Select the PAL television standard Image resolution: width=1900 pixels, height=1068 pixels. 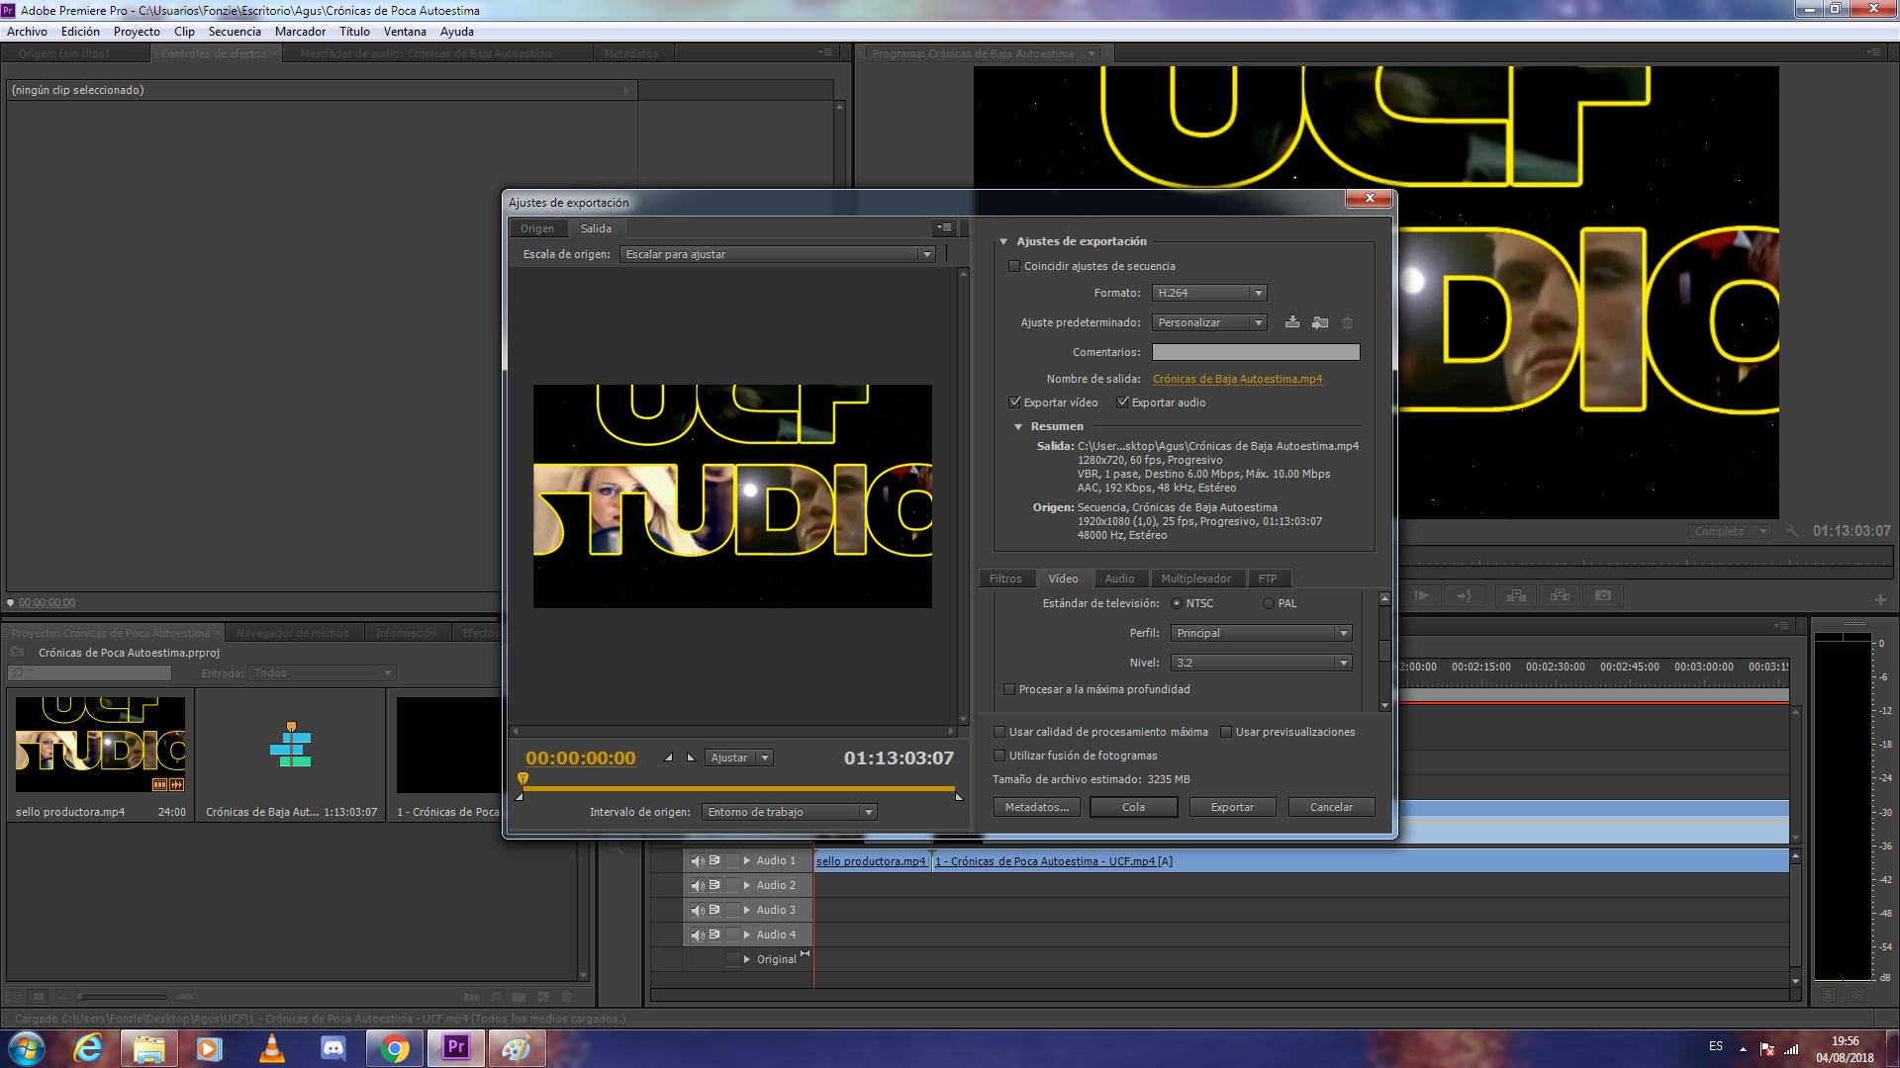tap(1269, 603)
